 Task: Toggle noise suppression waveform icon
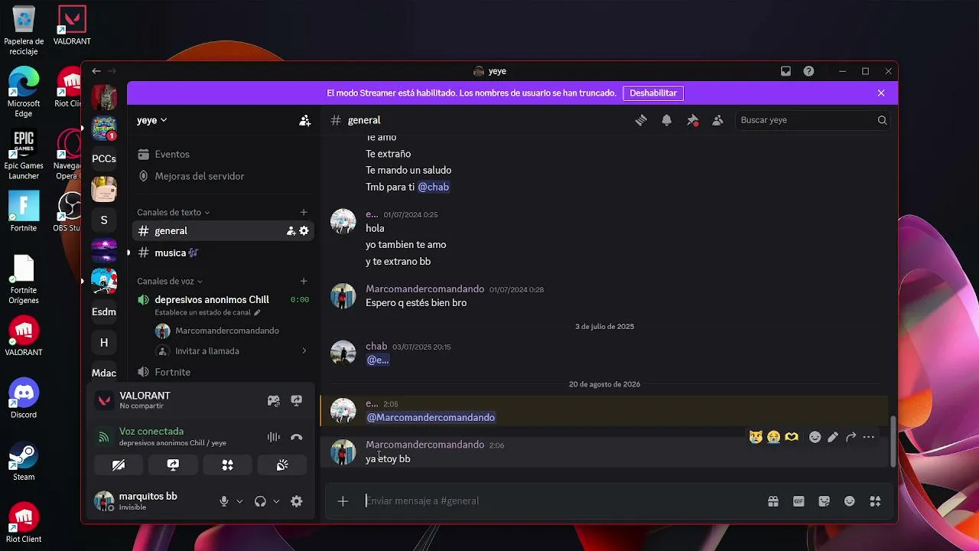pos(273,437)
